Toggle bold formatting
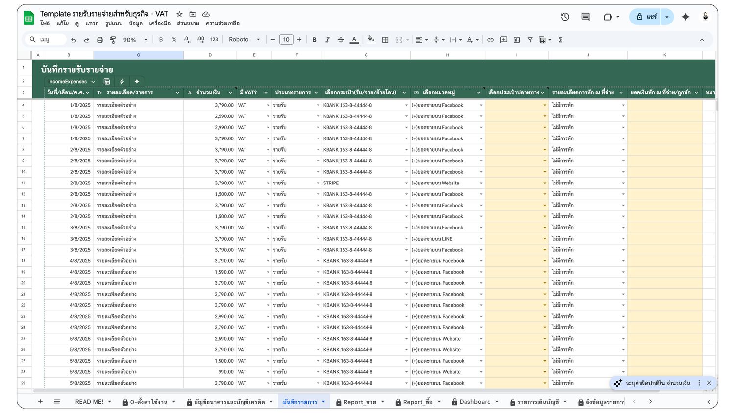This screenshot has height=413, width=735. pos(314,40)
